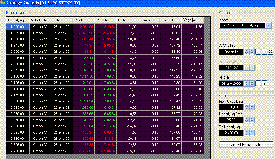Screen dimensions: 275x159
Task: Click profit value -2.074,06
Action: [x=84, y=27]
